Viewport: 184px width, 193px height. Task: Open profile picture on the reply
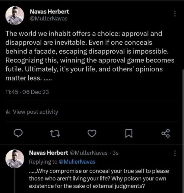coord(15,159)
